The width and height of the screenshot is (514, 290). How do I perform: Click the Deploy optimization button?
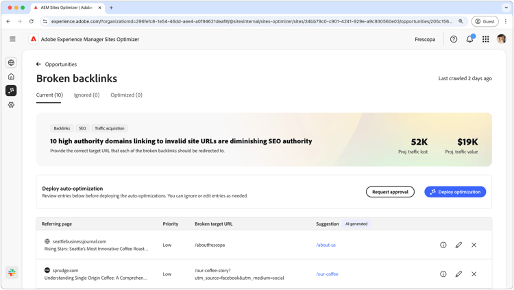pos(455,192)
